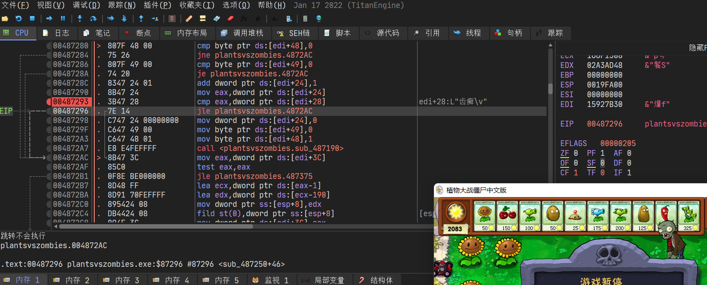The width and height of the screenshot is (707, 285).
Task: Pick the Sunflower seed packet in game window
Action: [485, 217]
